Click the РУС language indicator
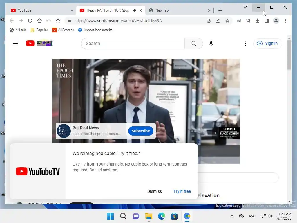Image resolution: width=297 pixels, height=223 pixels. tap(252, 216)
